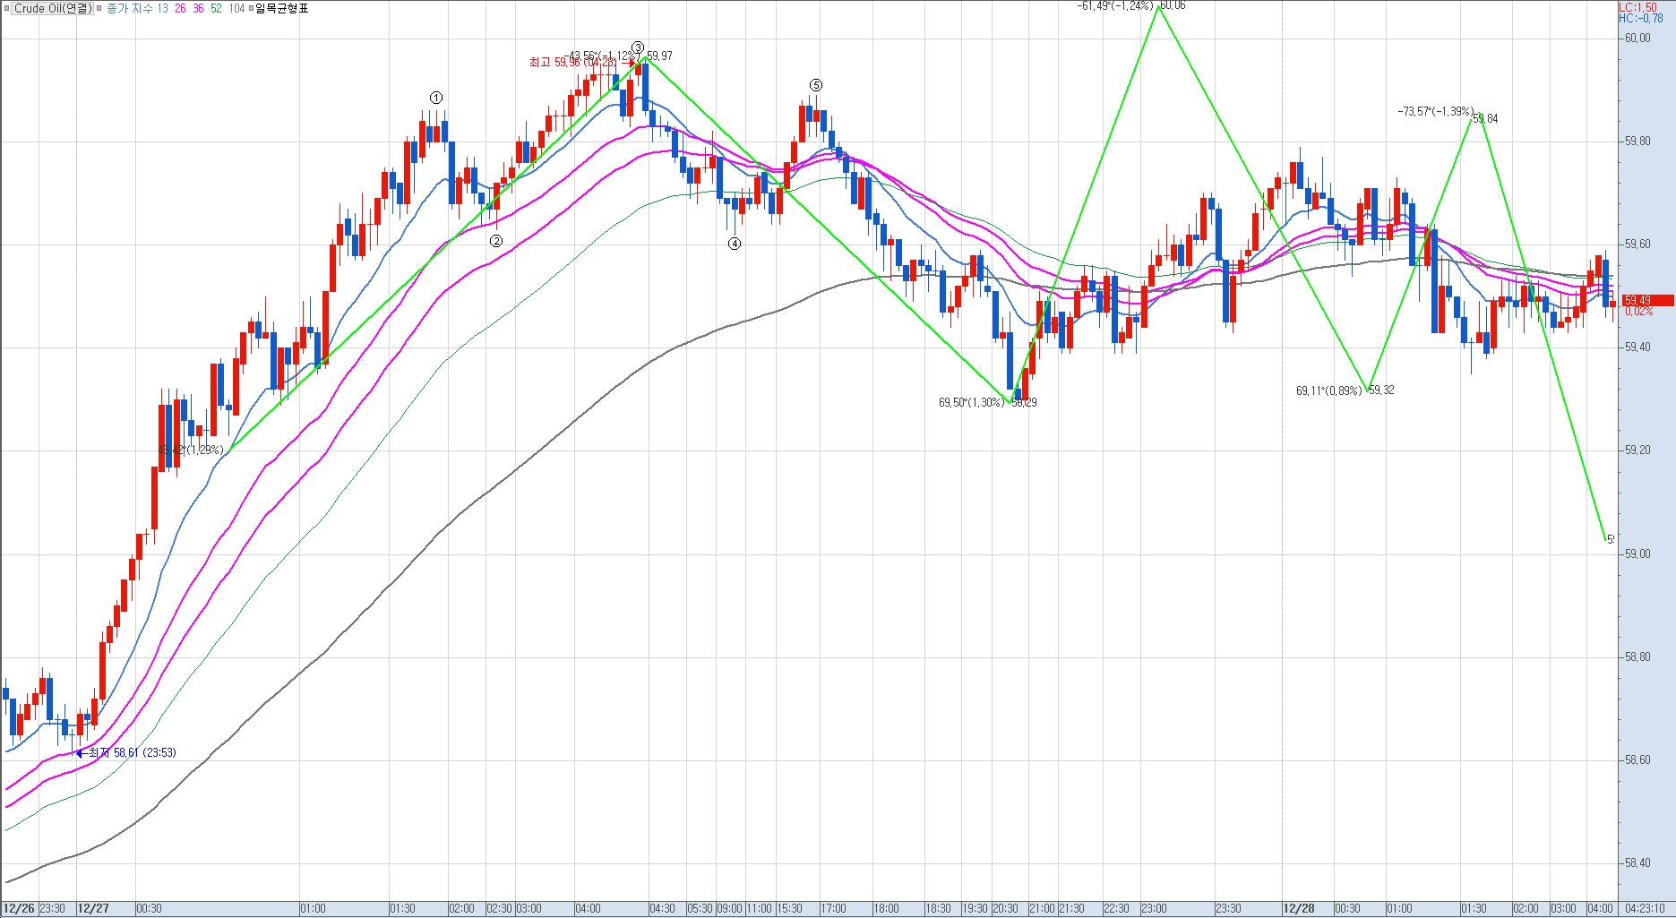
Task: Click the 58.40 price axis label
Action: point(1637,863)
